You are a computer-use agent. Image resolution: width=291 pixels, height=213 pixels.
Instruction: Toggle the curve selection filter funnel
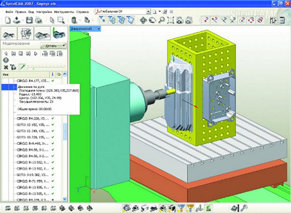click(x=112, y=20)
